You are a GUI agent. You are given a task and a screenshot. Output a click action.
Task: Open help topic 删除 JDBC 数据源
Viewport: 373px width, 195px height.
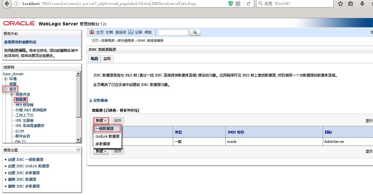tap(22, 180)
